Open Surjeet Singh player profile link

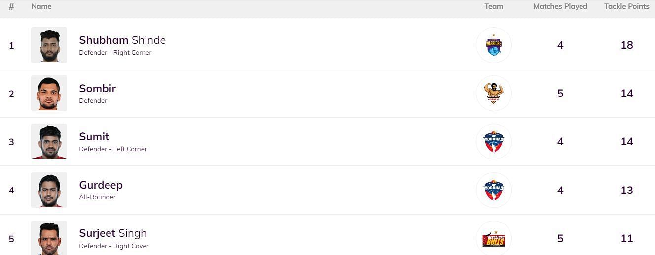pyautogui.click(x=113, y=233)
